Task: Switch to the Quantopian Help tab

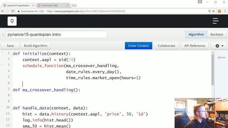Action: [x=53, y=5]
